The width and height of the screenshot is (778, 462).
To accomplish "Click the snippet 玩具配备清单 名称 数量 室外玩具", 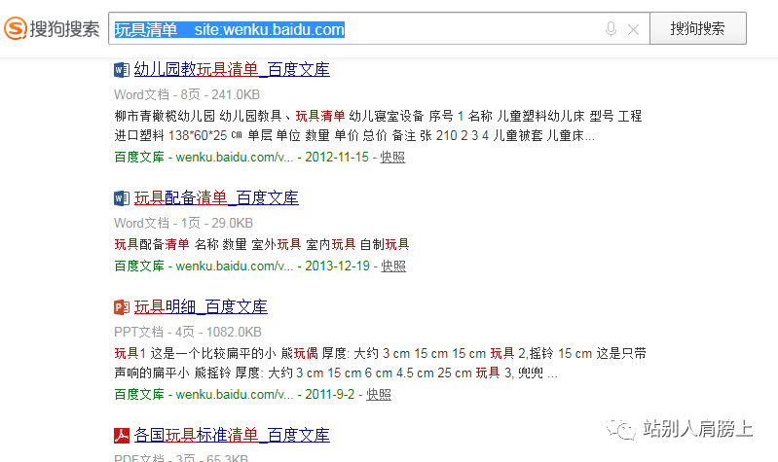I will click(262, 244).
